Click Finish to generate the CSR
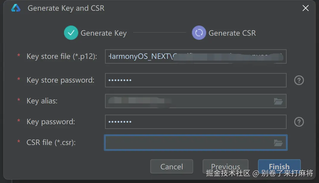 tap(279, 166)
